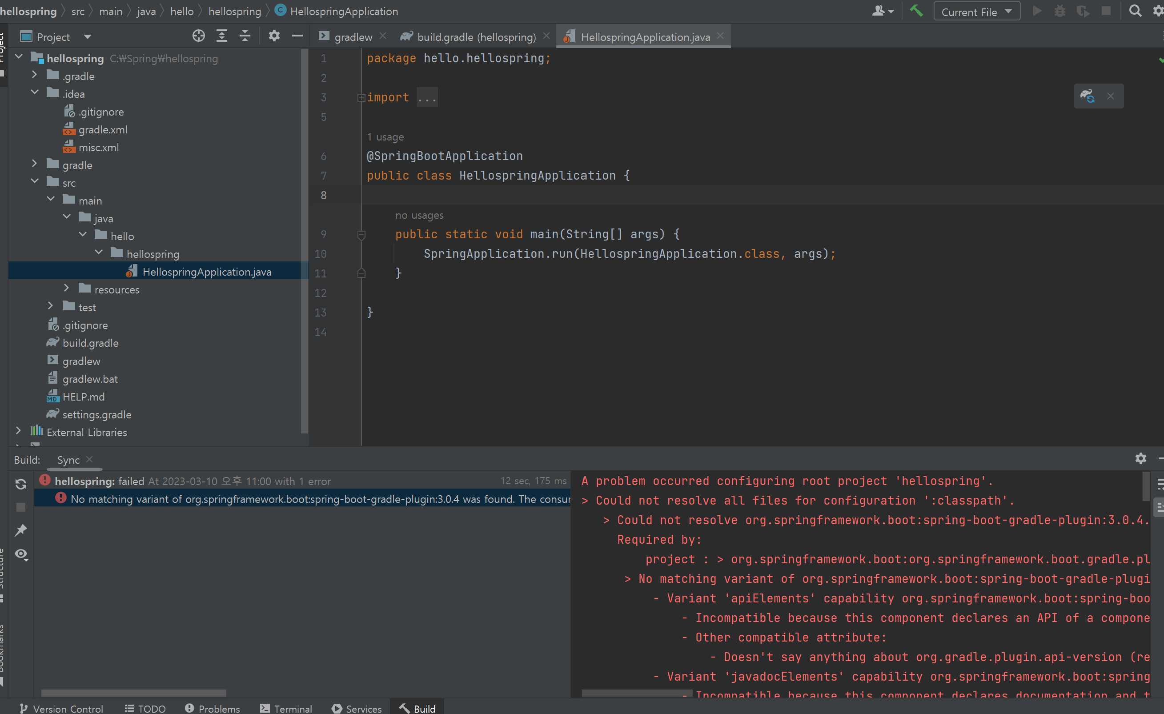Viewport: 1164px width, 714px height.
Task: Close the HellospringApplication.java tab
Action: pos(720,36)
